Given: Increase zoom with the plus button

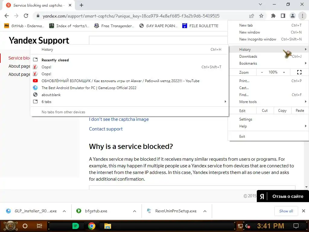Looking at the screenshot, I should (x=284, y=72).
